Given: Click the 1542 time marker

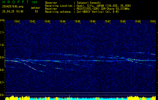Looking at the screenshot, I should pos(32,21).
